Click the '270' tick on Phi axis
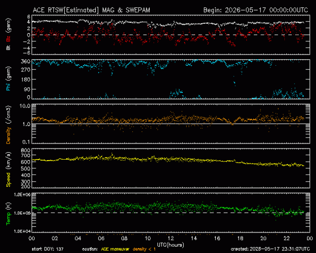This screenshot has height=253, width=316. [x=26, y=70]
